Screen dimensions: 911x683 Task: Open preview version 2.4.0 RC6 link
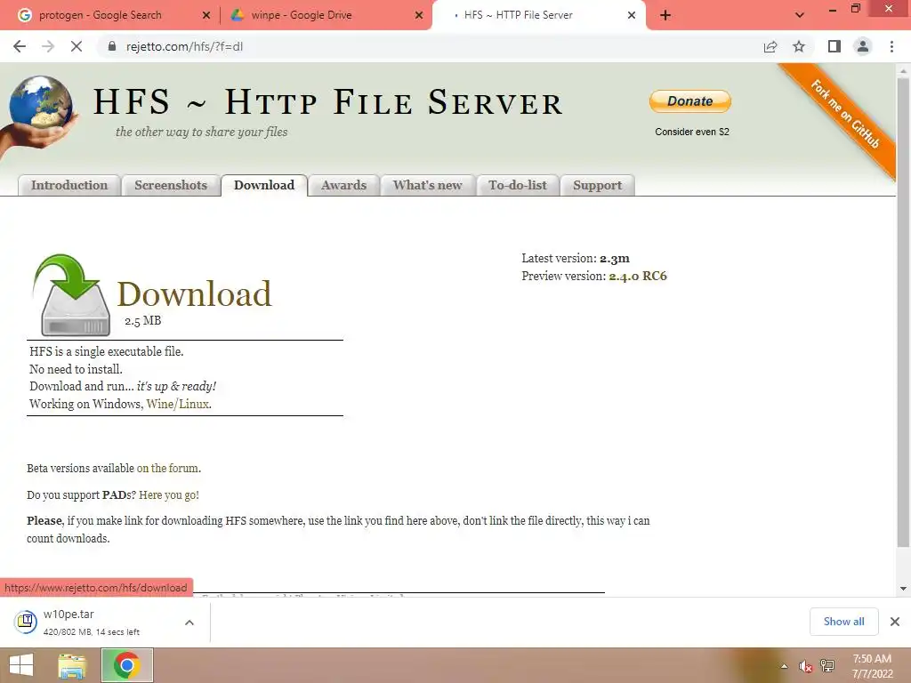(x=637, y=276)
